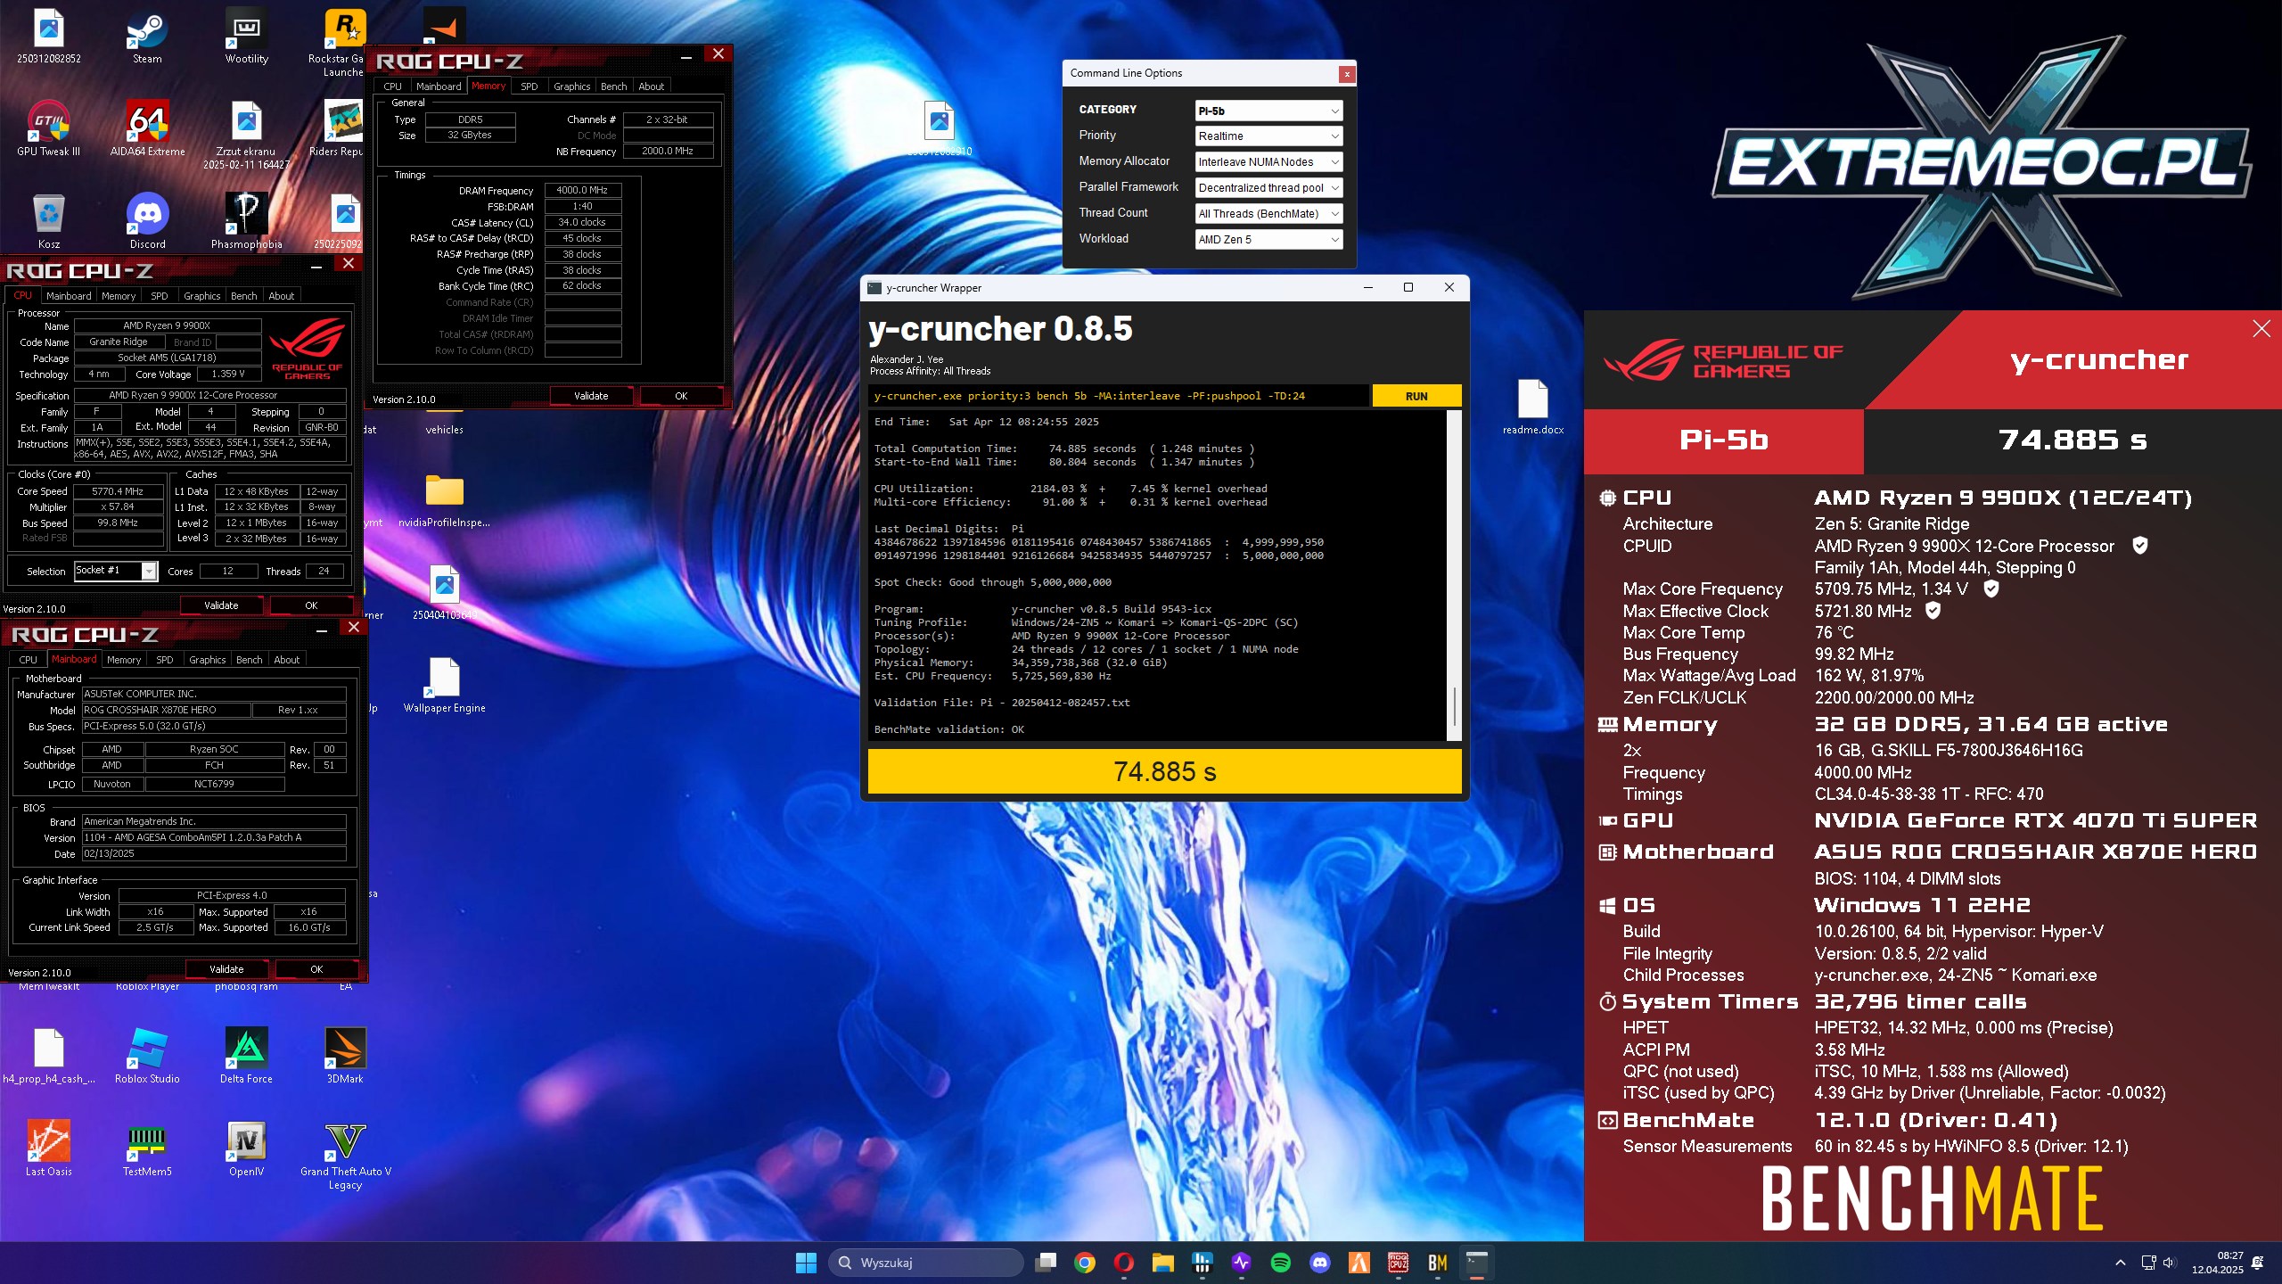Open AIDA64 Extreme desktop icon

[147, 129]
